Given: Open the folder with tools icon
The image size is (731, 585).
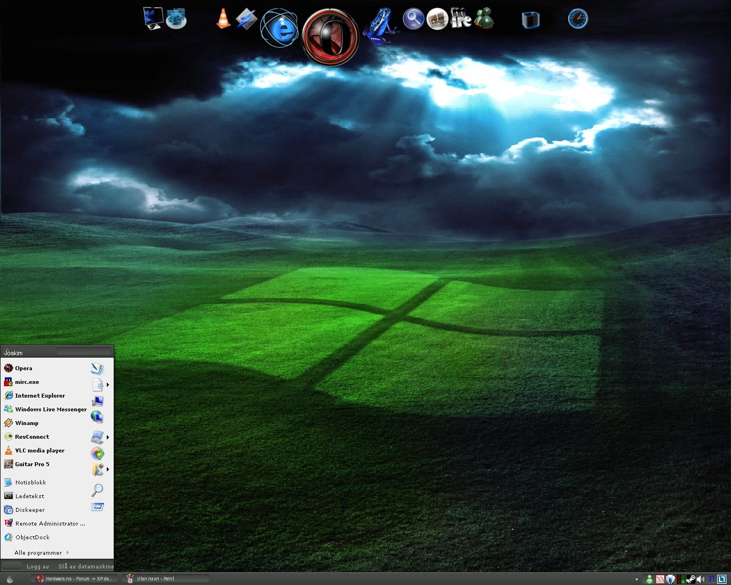Looking at the screenshot, I should coord(98,470).
